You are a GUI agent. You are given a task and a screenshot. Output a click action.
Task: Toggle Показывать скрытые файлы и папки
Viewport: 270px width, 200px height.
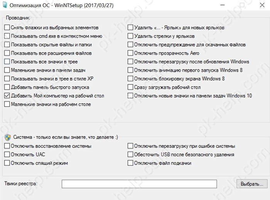click(x=7, y=44)
